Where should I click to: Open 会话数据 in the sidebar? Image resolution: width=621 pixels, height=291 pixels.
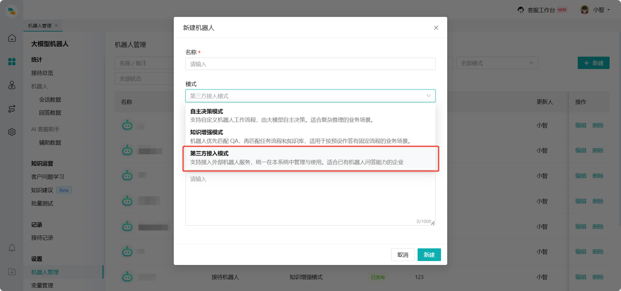(50, 100)
